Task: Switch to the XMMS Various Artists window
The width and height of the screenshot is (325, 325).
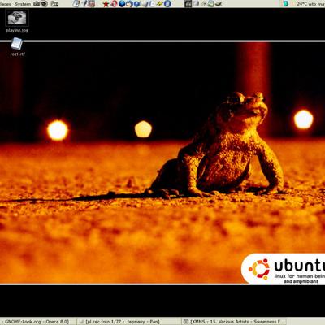Action: point(234,322)
